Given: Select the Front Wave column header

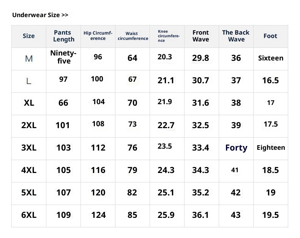Looking at the screenshot, I should point(201,36).
